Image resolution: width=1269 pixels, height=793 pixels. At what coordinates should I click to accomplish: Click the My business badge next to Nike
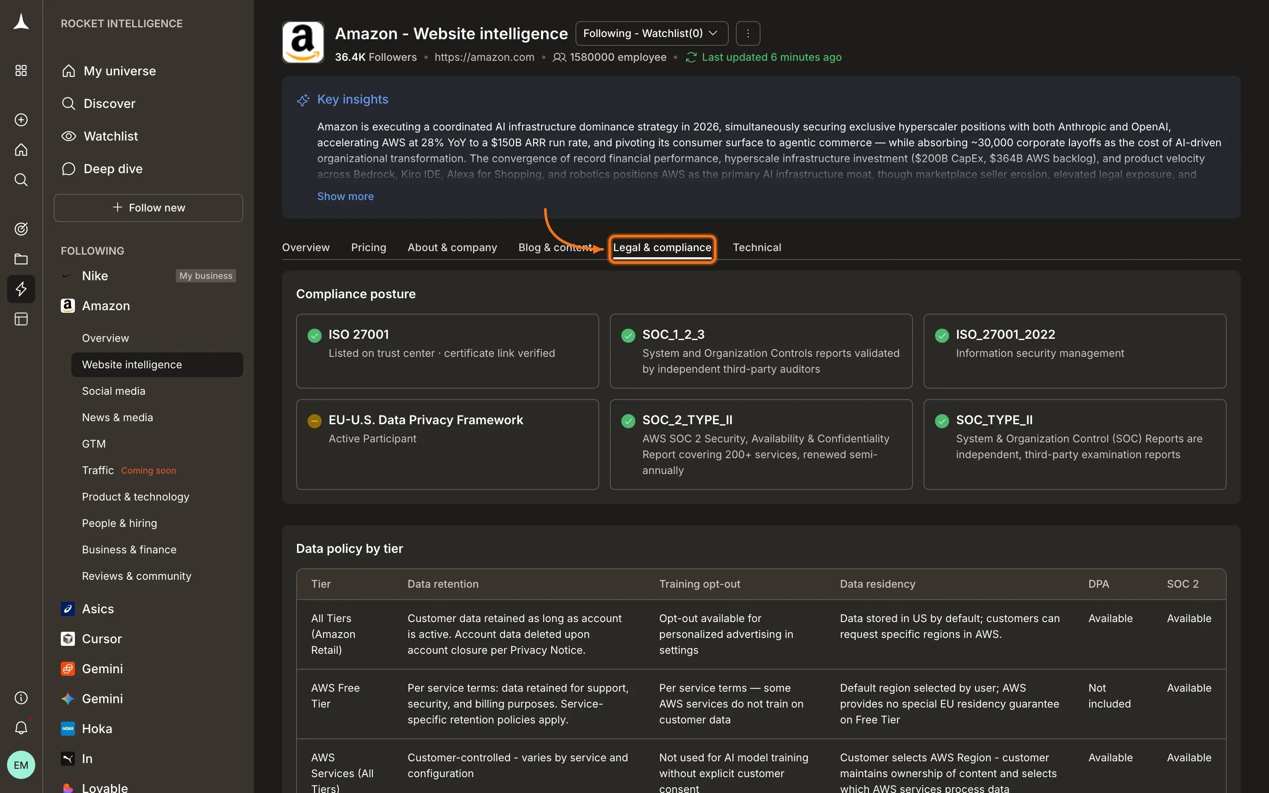click(206, 276)
